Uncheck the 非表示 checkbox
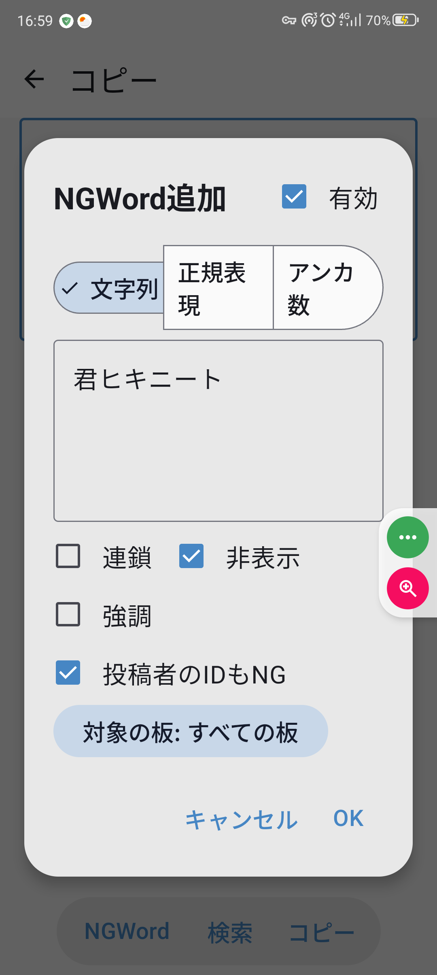Viewport: 437px width, 975px height. (191, 556)
